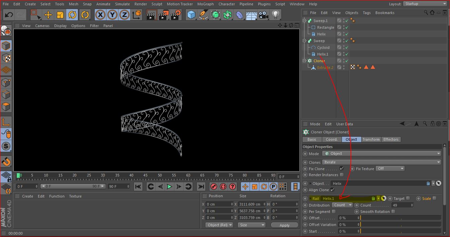Viewport: 450px width, 237px height.
Task: Select Helix.1 in the object manager
Action: click(323, 54)
